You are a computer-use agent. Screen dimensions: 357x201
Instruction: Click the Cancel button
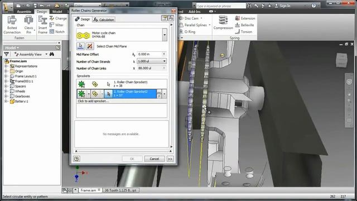[155, 159]
